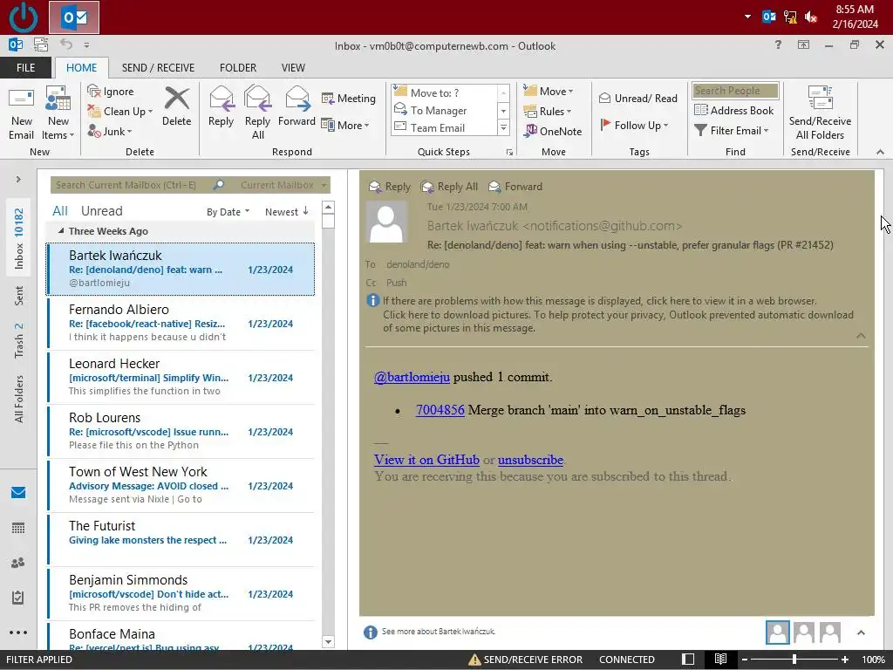This screenshot has height=670, width=893.
Task: Create a New Email message
Action: coord(21,114)
